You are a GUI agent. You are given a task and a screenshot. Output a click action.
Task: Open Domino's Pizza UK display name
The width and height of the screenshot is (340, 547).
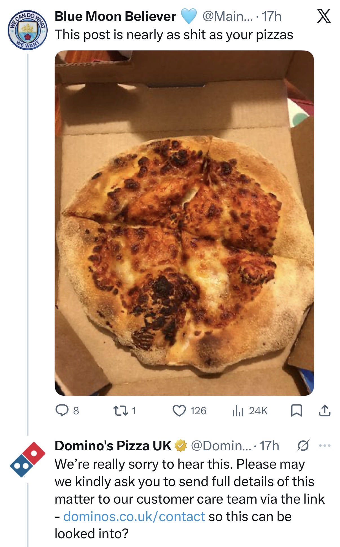[x=113, y=446]
